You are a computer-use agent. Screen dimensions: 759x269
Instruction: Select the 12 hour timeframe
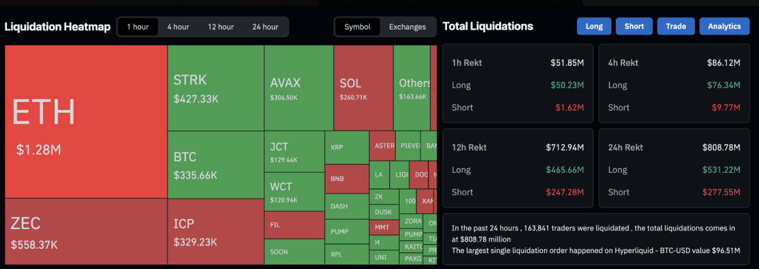(221, 27)
